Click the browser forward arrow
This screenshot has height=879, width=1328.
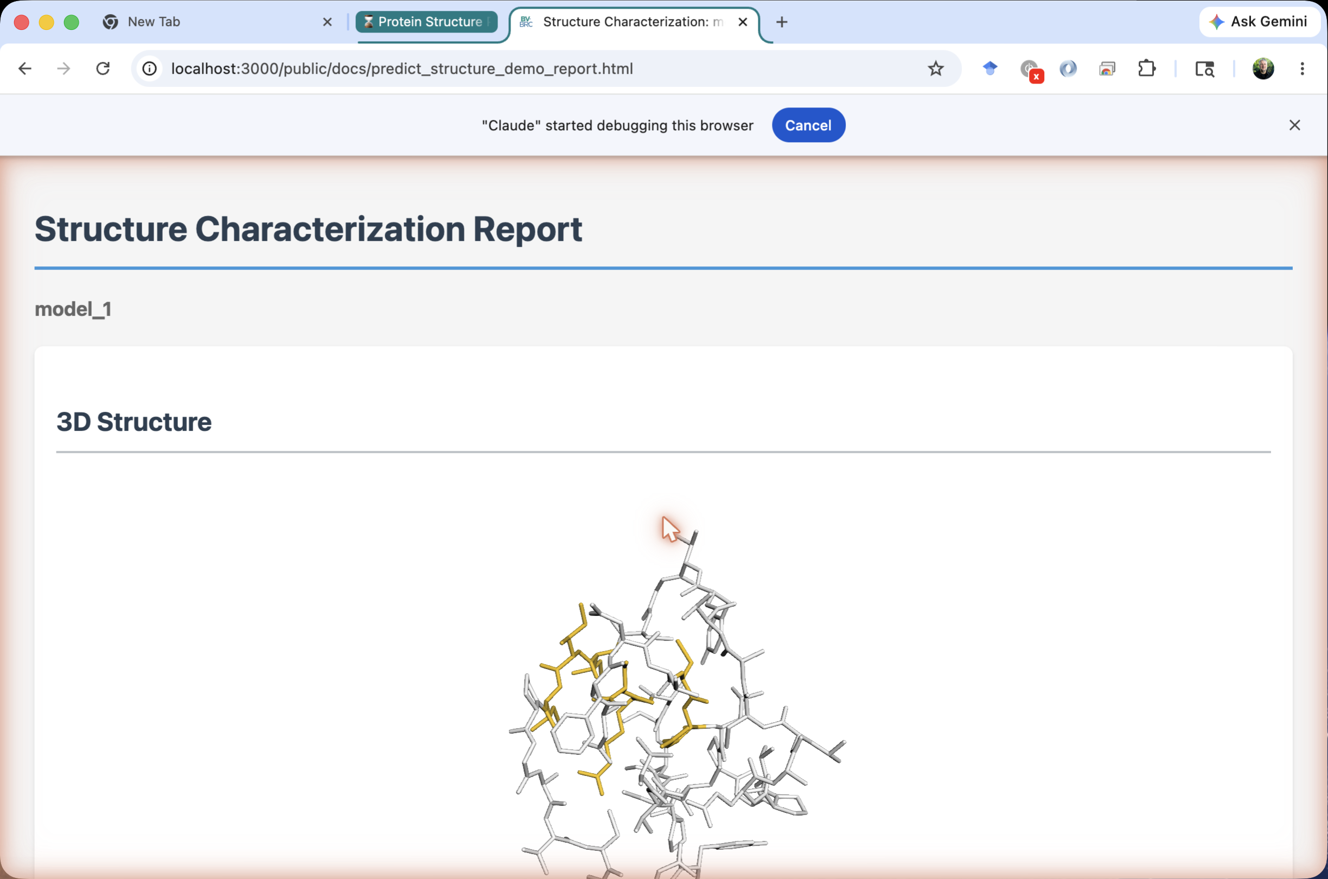[x=64, y=68]
